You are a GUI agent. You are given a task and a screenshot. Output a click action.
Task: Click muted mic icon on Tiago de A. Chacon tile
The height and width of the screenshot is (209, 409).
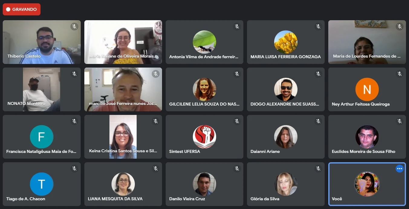[x=74, y=169]
